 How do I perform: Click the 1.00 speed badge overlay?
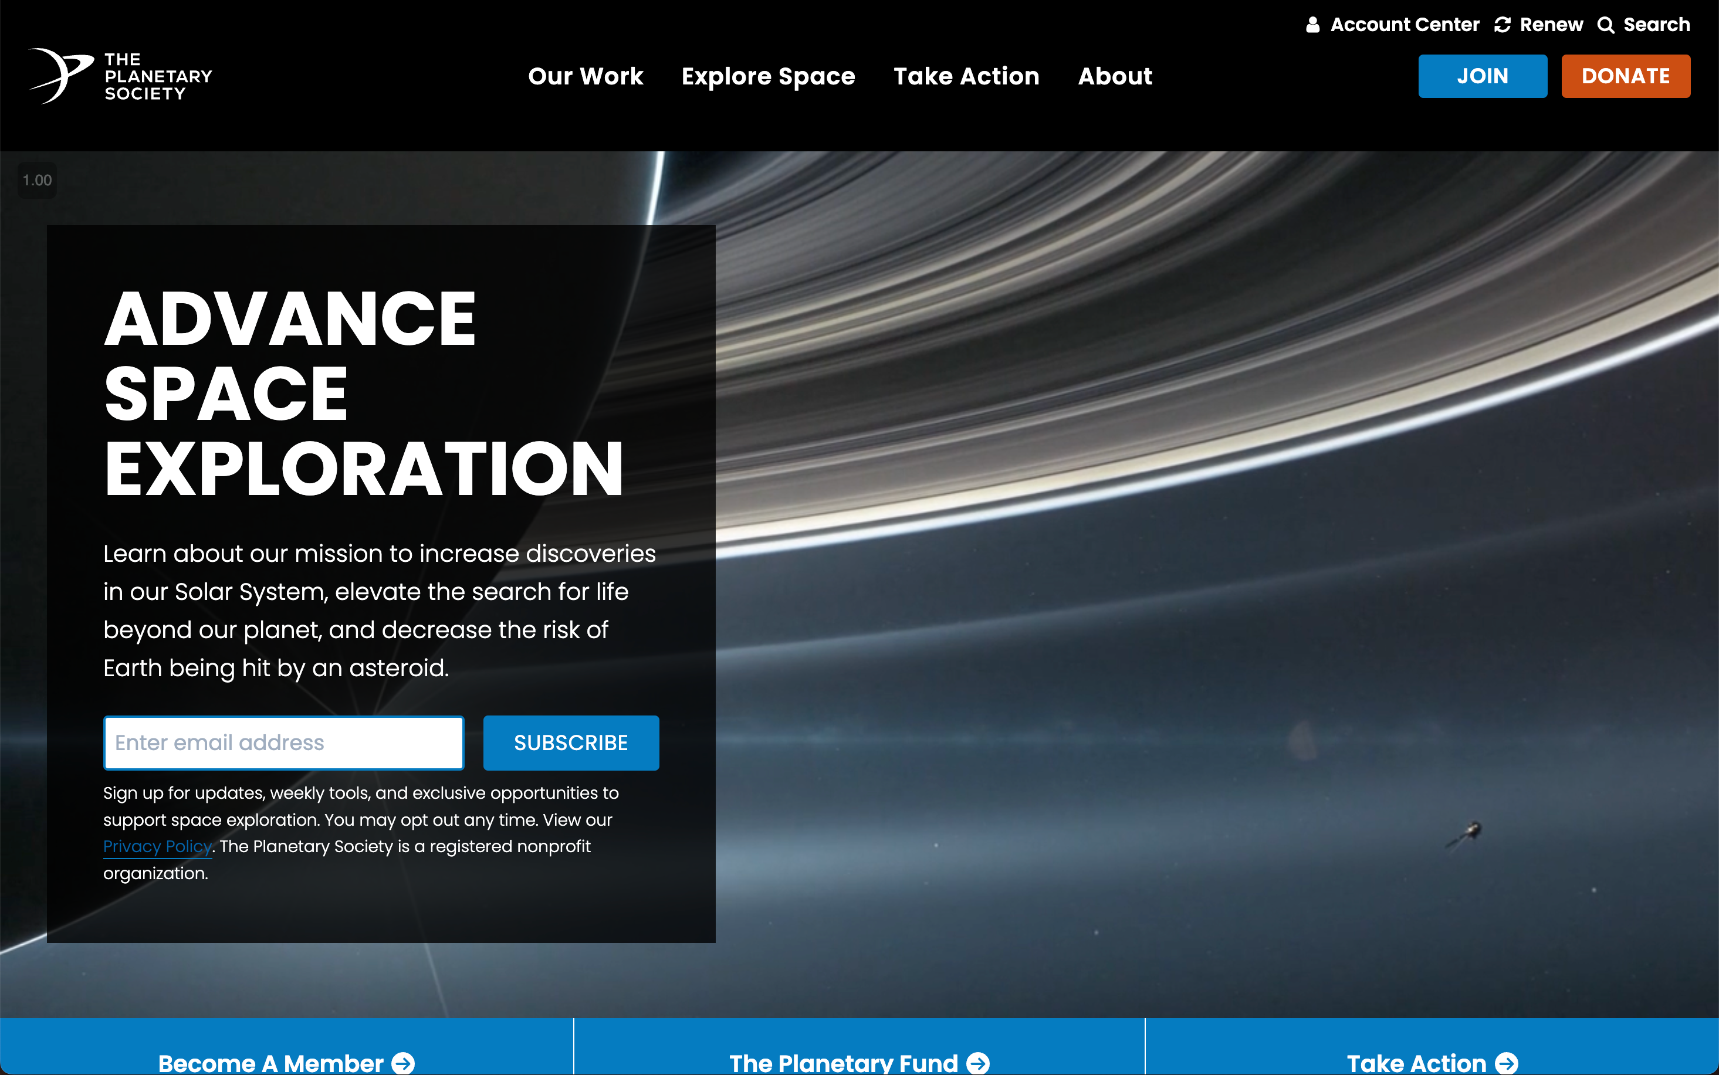[x=37, y=180]
